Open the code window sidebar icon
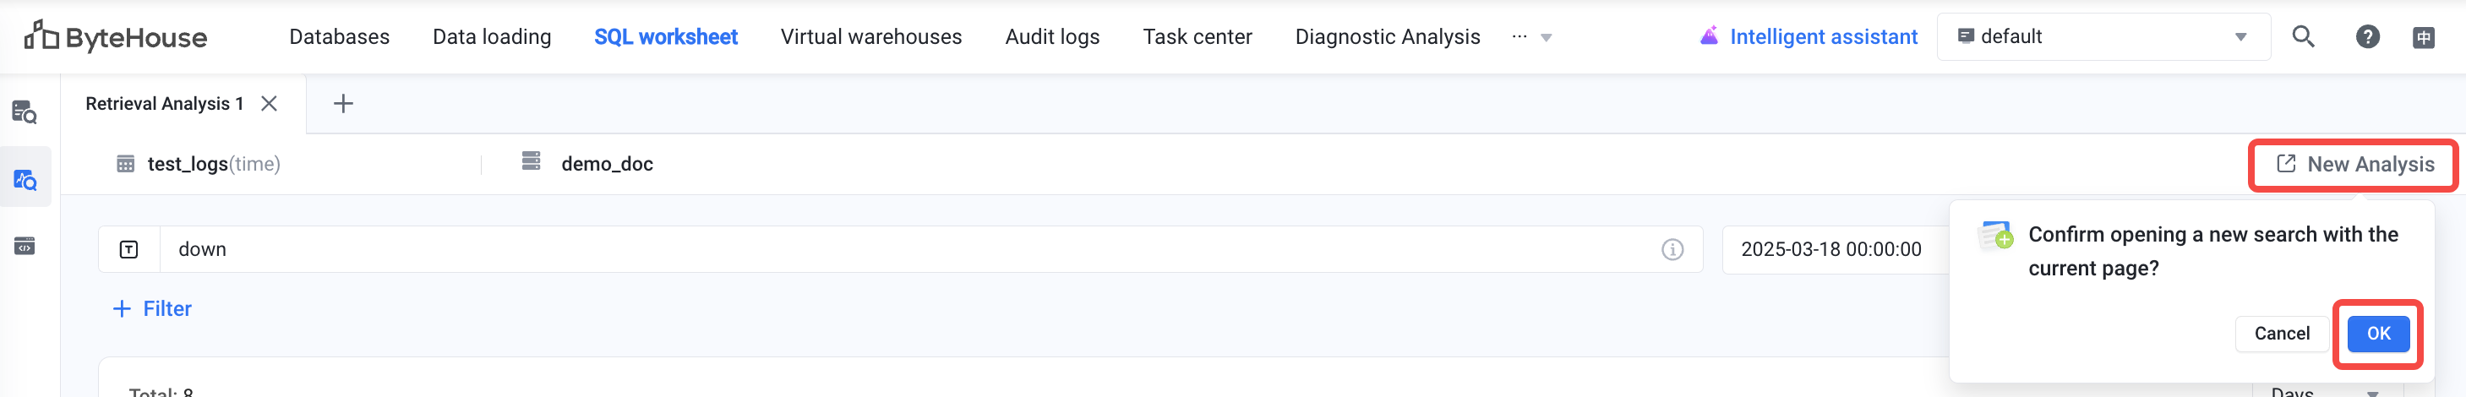 (x=25, y=246)
